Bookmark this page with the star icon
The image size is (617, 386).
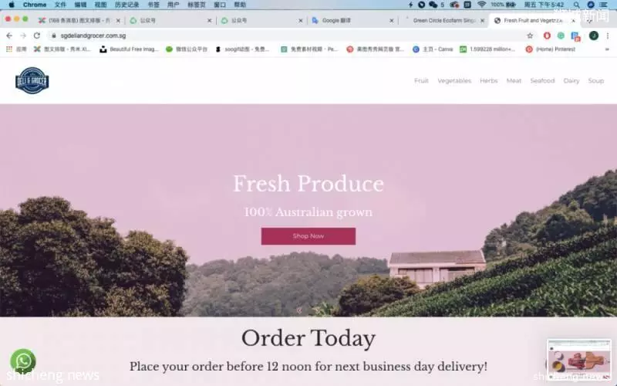(530, 36)
